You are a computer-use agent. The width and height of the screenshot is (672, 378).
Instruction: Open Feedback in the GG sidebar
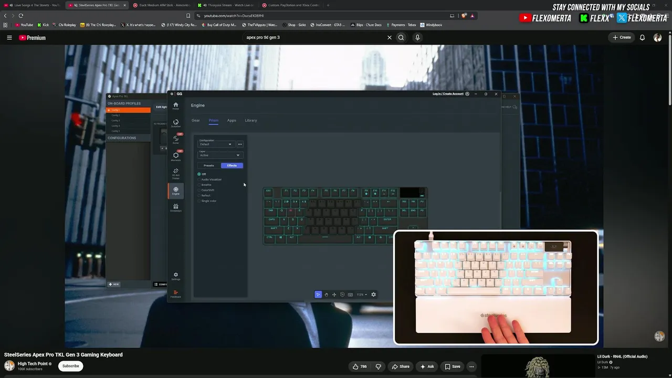(x=175, y=293)
